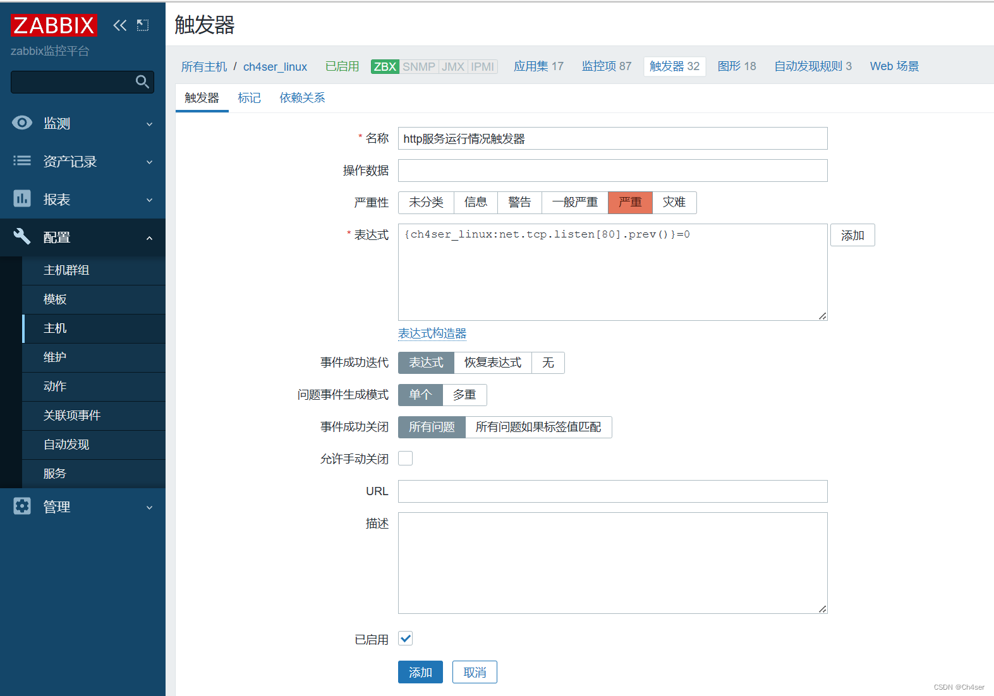Screen dimensions: 994x696
Task: Click the URL input field
Action: (612, 491)
